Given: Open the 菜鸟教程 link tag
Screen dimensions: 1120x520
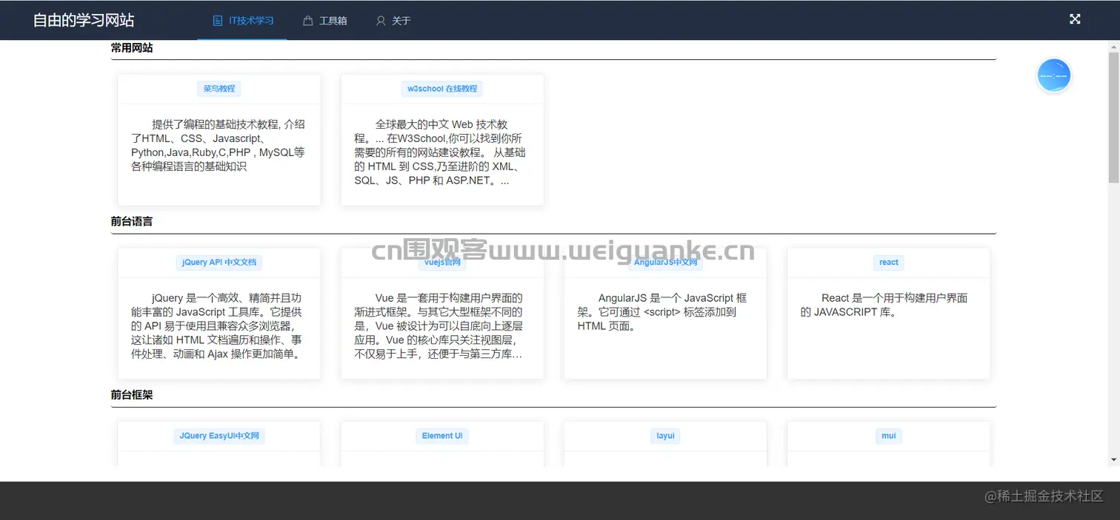Looking at the screenshot, I should coord(219,89).
